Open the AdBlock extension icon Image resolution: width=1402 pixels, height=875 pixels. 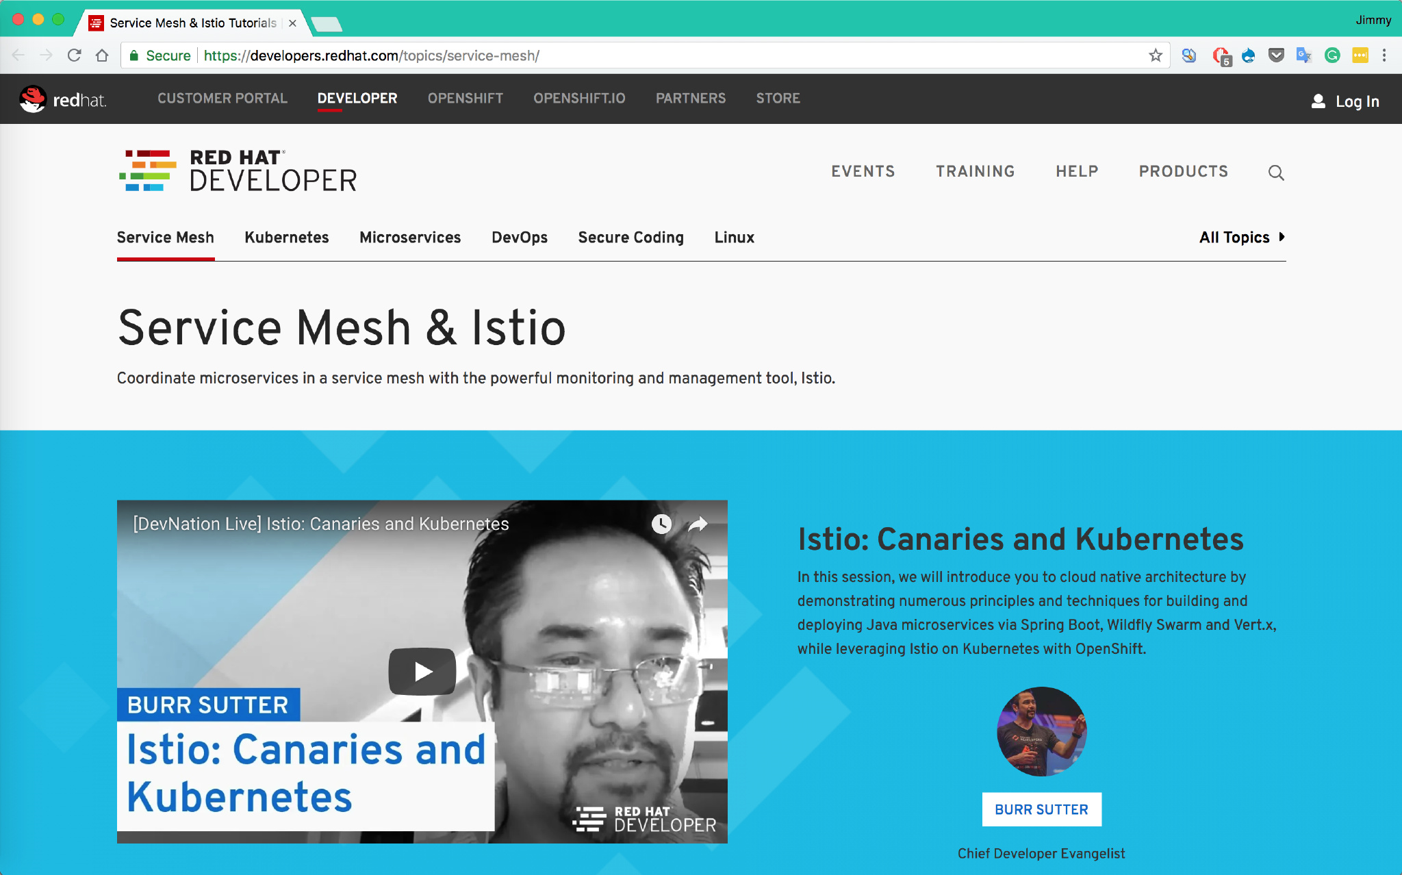(1221, 55)
